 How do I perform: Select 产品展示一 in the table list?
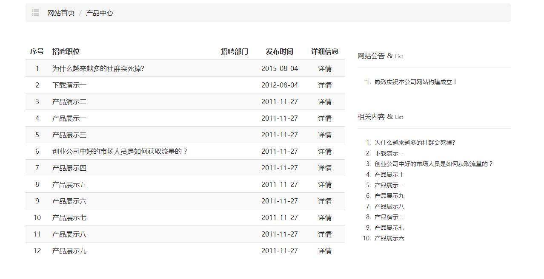[69, 118]
